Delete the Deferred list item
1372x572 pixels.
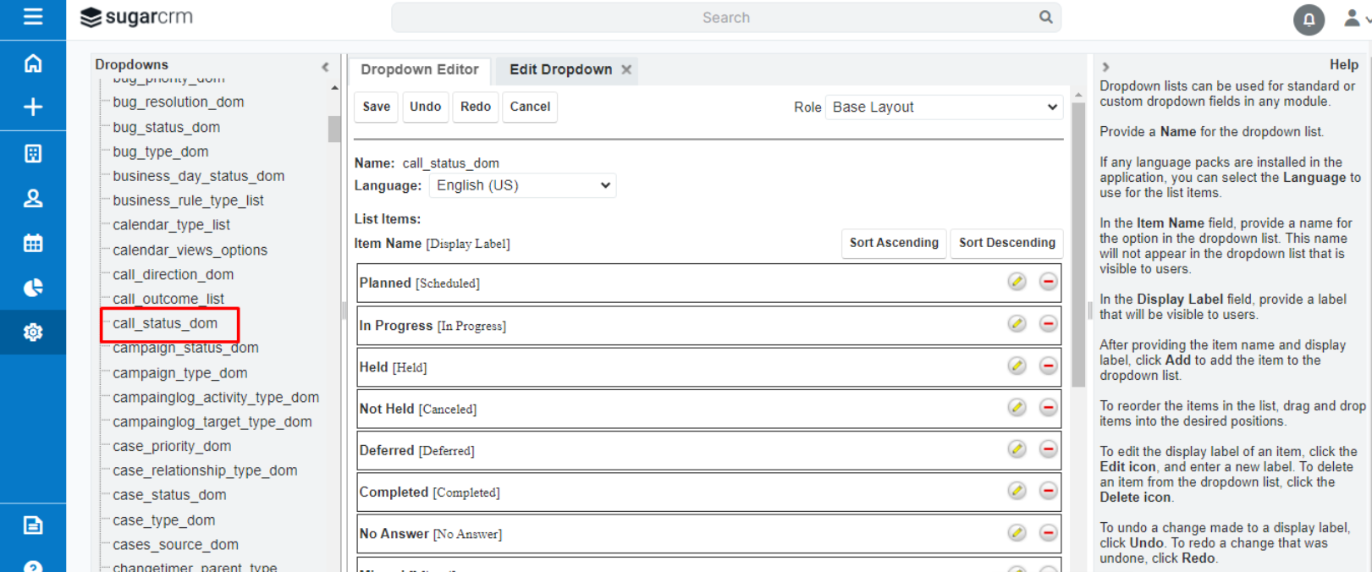(x=1048, y=448)
